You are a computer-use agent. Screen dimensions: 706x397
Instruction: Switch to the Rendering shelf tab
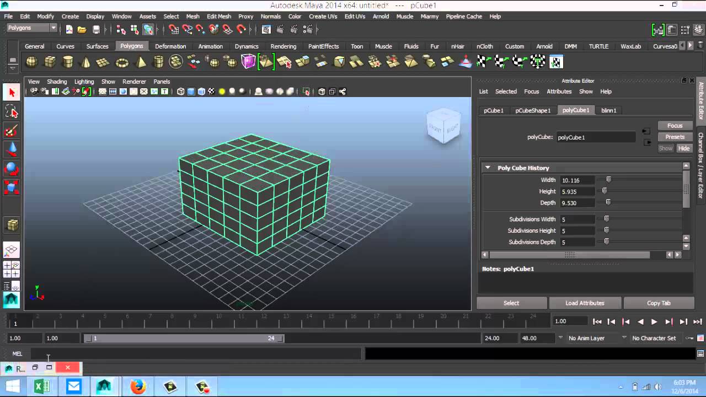[x=284, y=46]
